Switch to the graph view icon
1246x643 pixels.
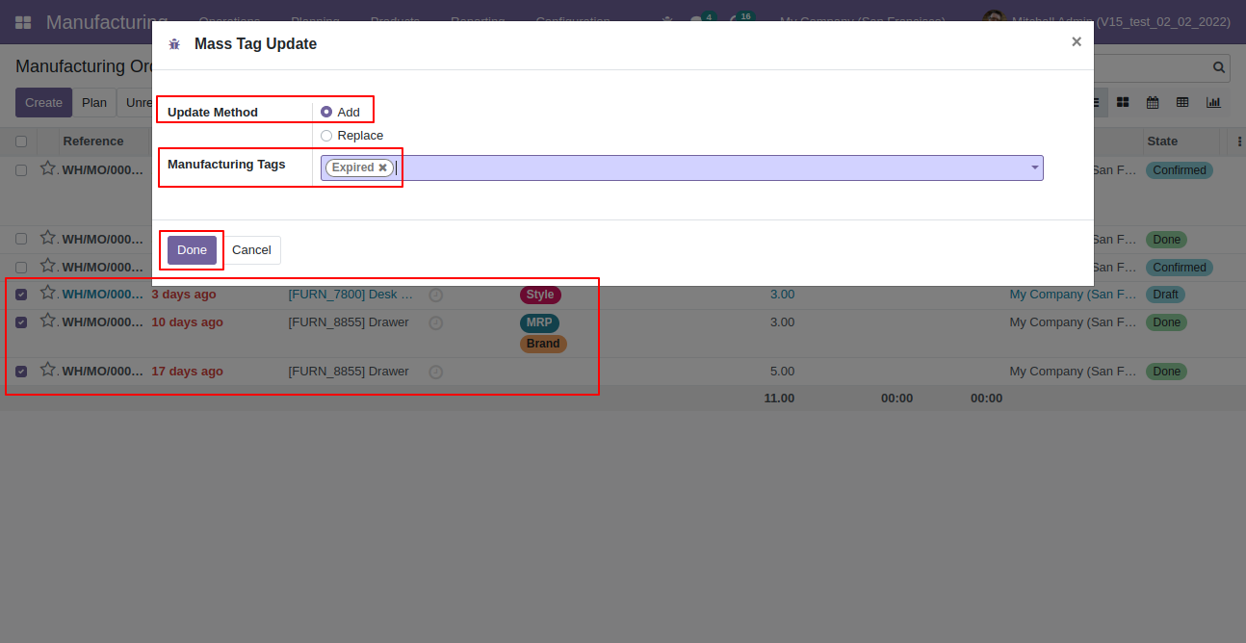pos(1213,102)
